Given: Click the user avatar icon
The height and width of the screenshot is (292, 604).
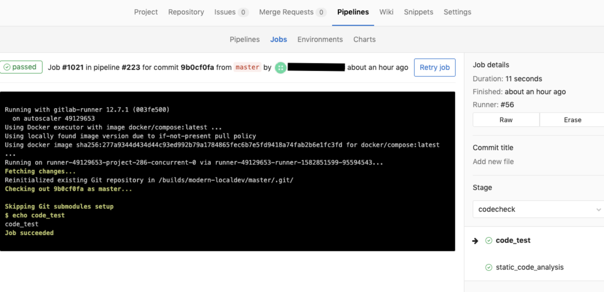Looking at the screenshot, I should coord(280,67).
